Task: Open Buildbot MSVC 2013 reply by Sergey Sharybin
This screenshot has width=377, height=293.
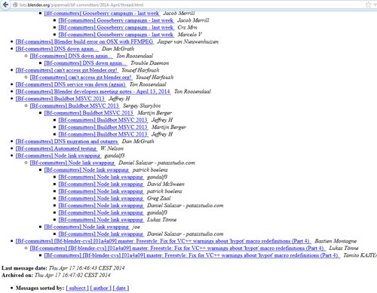Action: click(75, 105)
